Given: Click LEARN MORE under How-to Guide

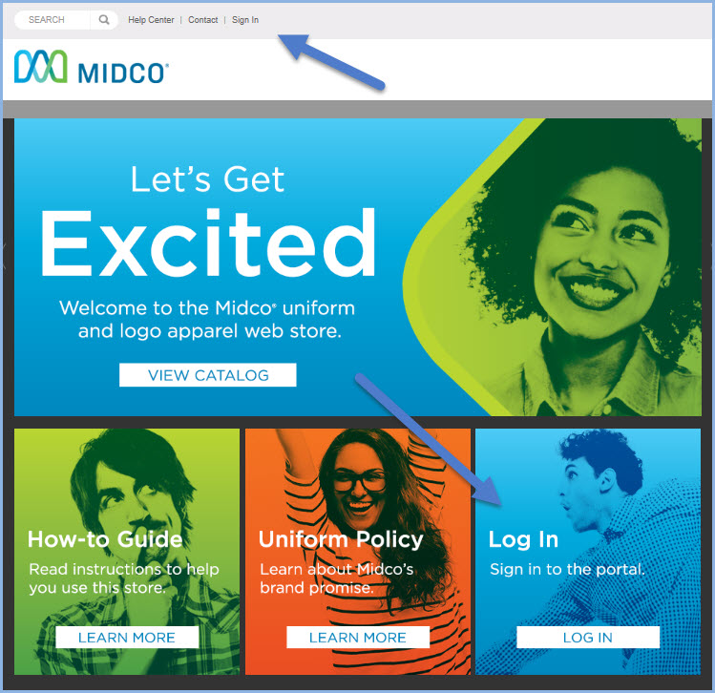Looking at the screenshot, I should click(x=127, y=637).
